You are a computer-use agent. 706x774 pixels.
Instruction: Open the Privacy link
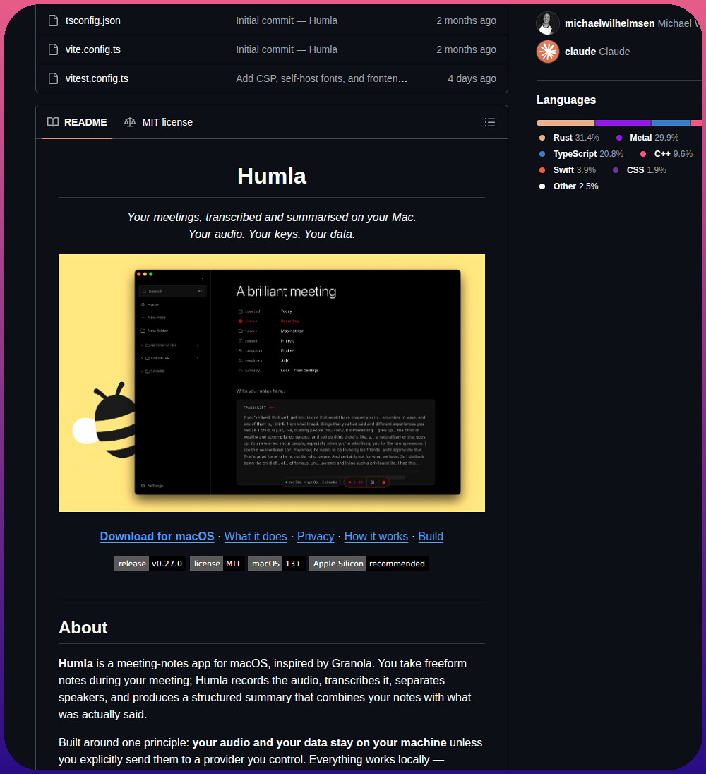click(x=316, y=536)
